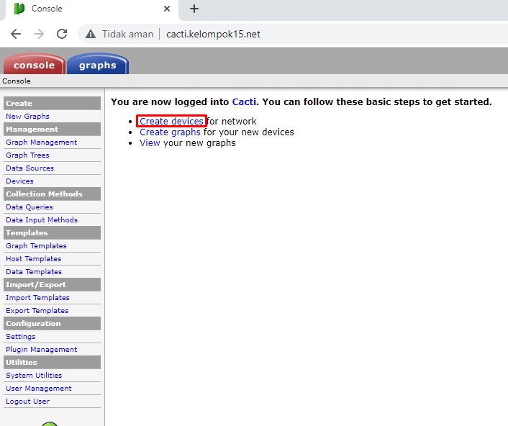This screenshot has width=508, height=426.
Task: Open Graph Templates
Action: pos(36,246)
